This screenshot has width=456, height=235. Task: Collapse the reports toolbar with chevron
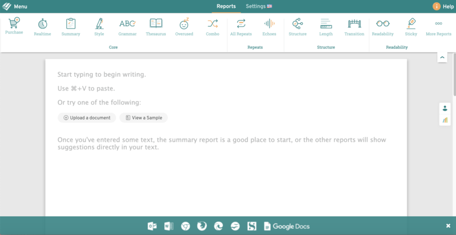442,57
